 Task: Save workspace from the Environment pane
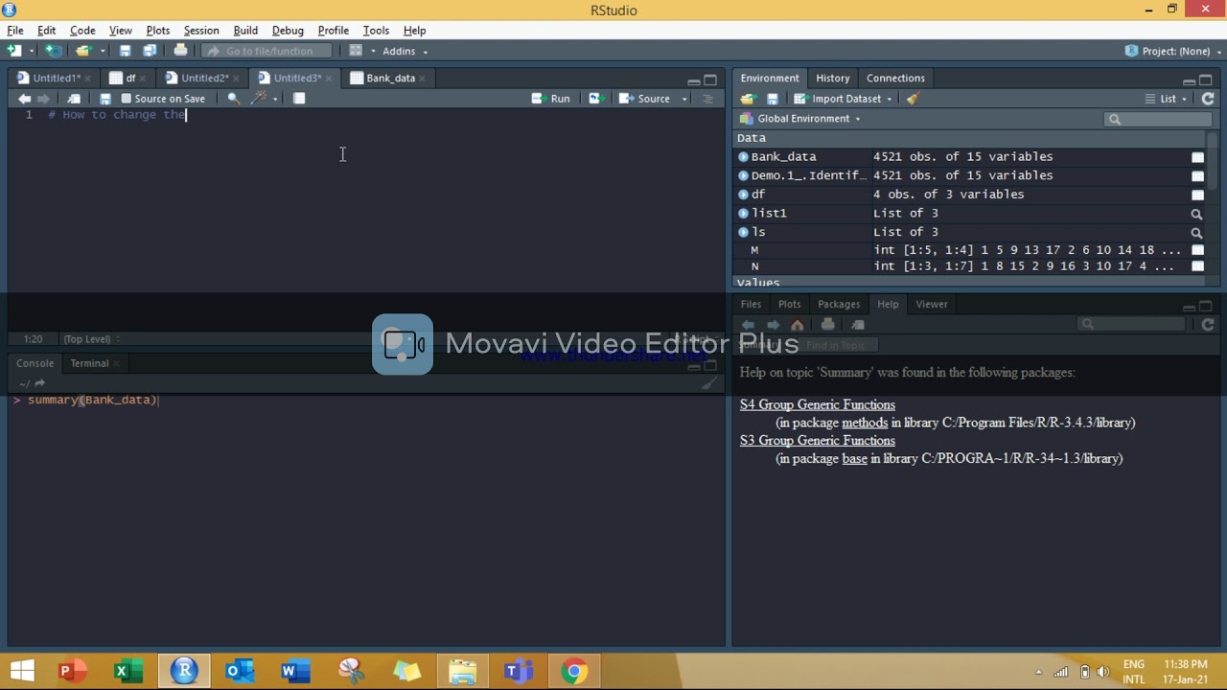pyautogui.click(x=772, y=99)
